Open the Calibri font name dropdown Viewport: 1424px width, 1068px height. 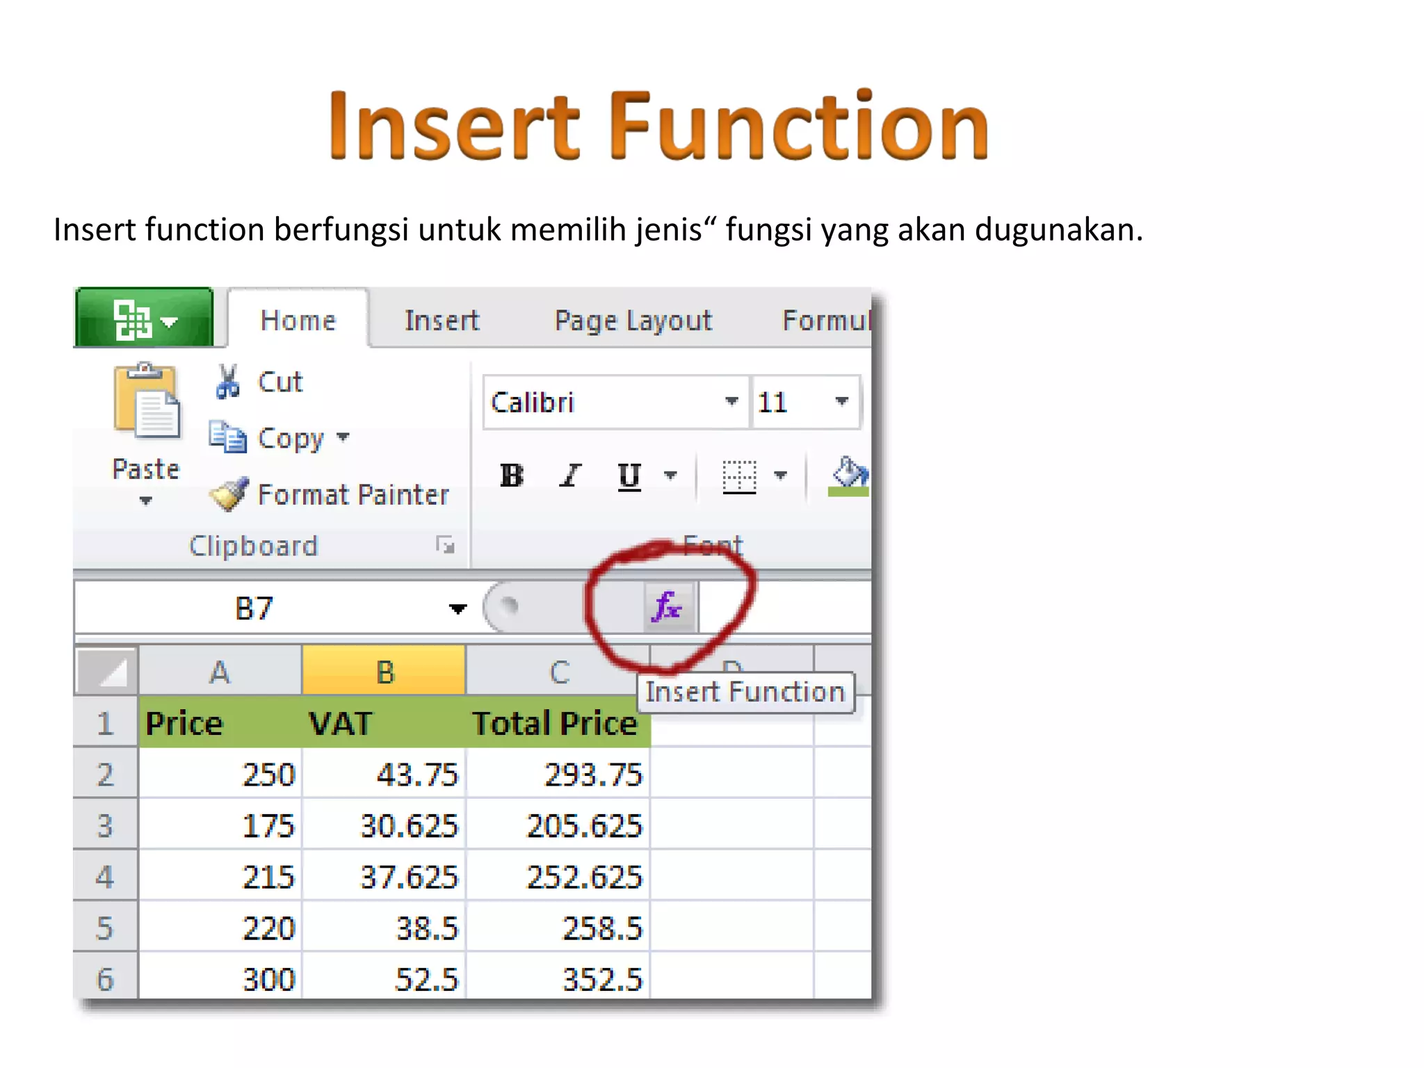pyautogui.click(x=731, y=401)
